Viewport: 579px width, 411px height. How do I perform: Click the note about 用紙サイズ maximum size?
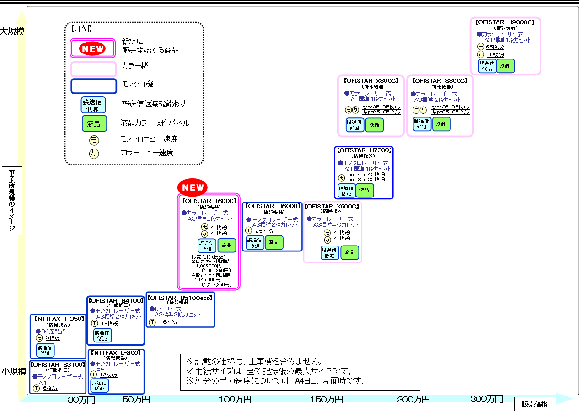tap(269, 371)
